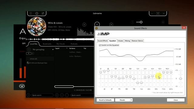The width and height of the screenshot is (194, 109).
Task: Click the spectrum visualization display
Action: [85, 32]
